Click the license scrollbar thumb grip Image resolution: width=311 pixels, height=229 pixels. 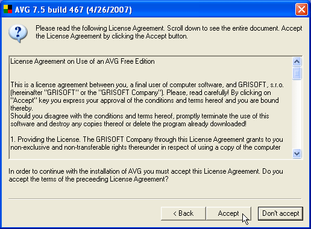click(297, 73)
